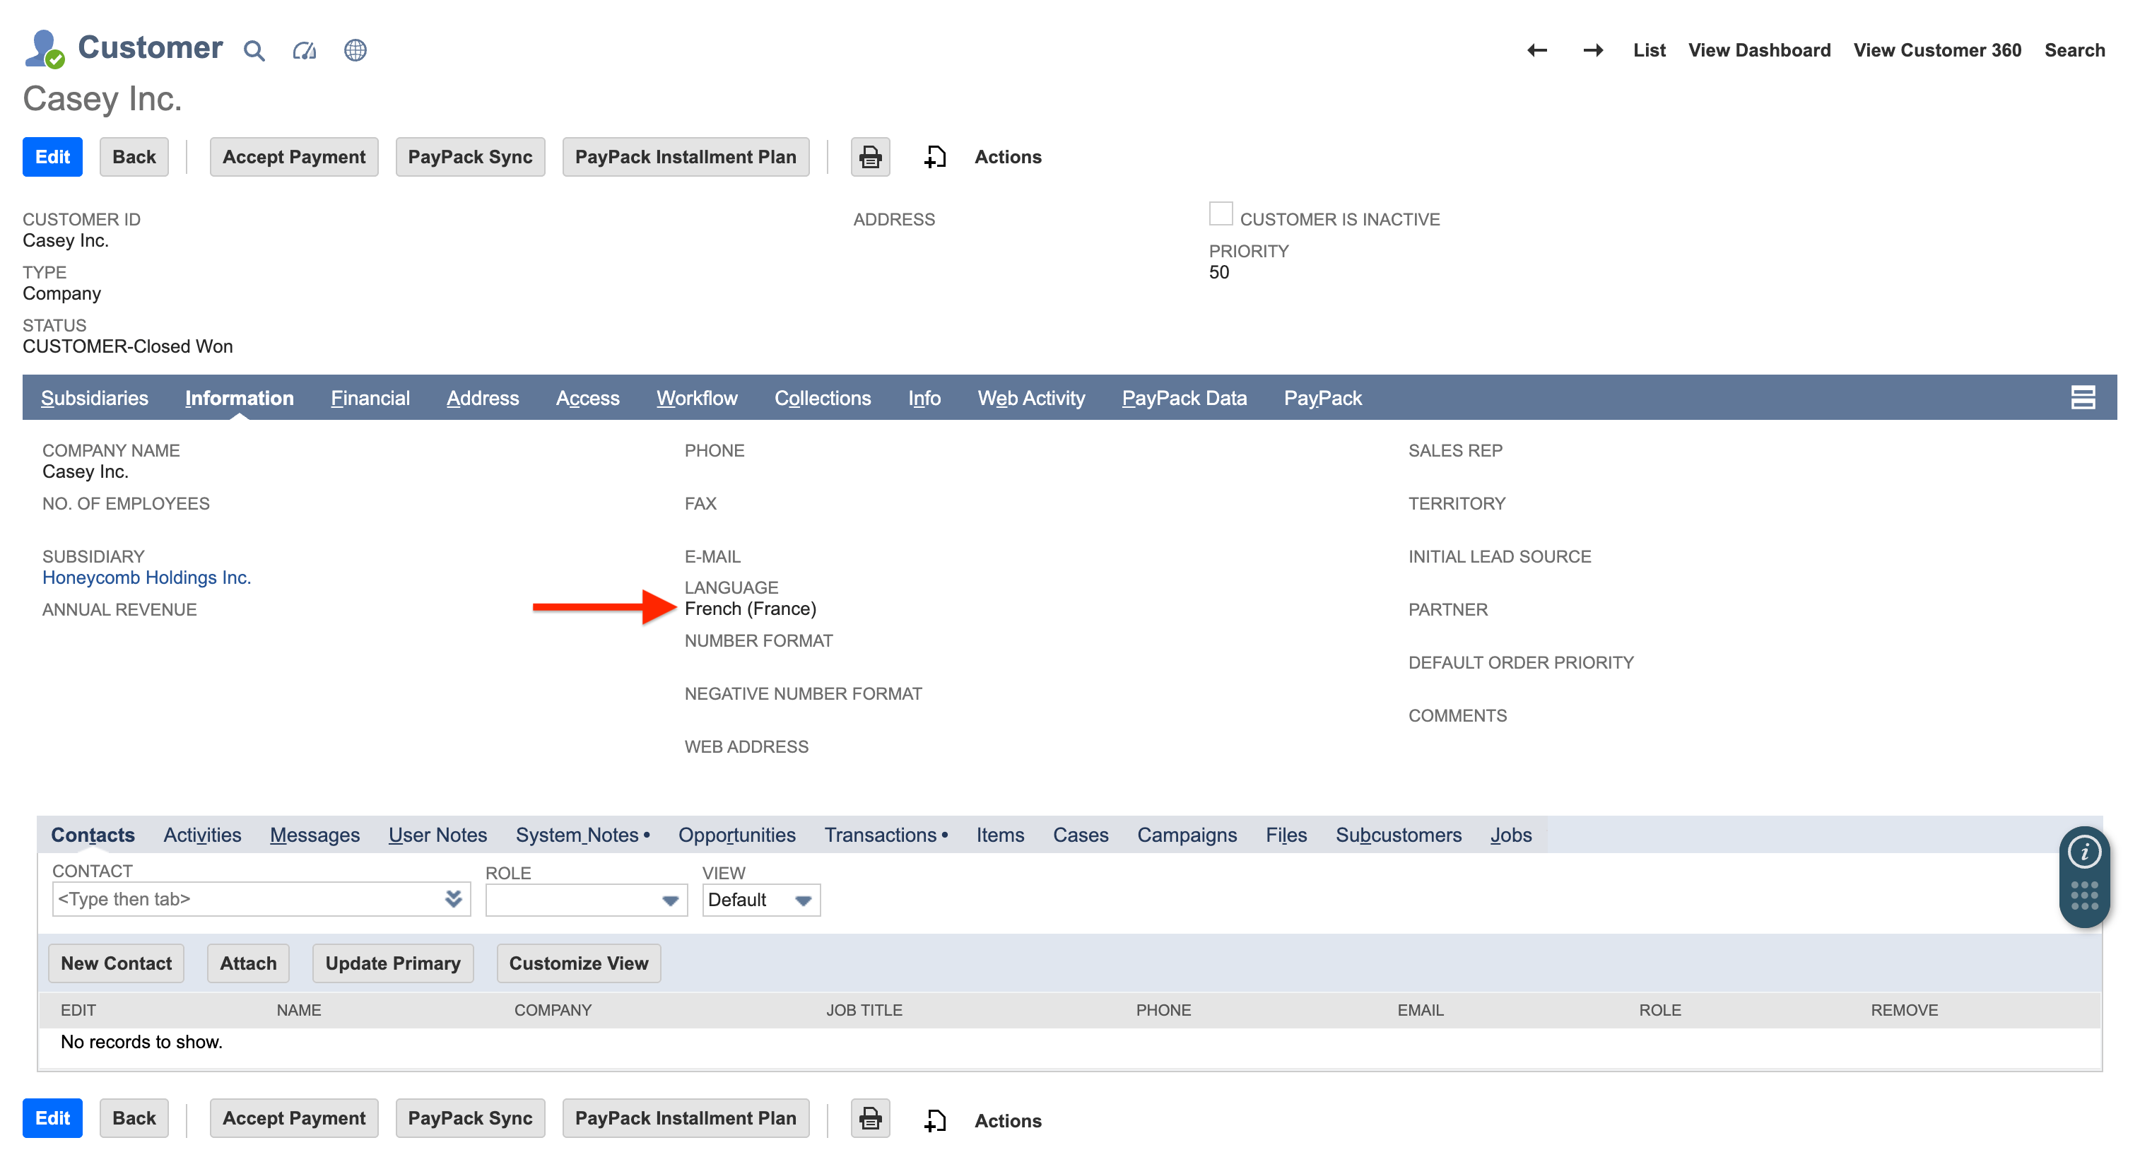Click the info circle icon on right edge
The height and width of the screenshot is (1162, 2140).
2083,850
